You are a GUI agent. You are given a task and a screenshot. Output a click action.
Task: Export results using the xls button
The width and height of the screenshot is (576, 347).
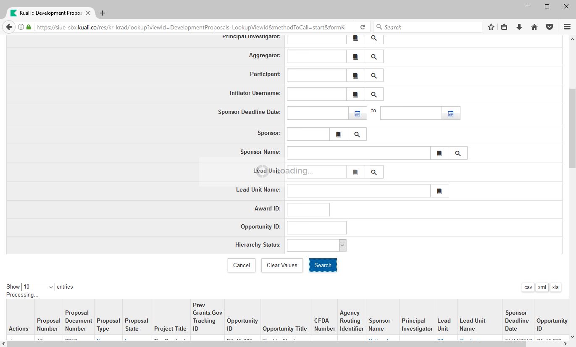point(555,287)
